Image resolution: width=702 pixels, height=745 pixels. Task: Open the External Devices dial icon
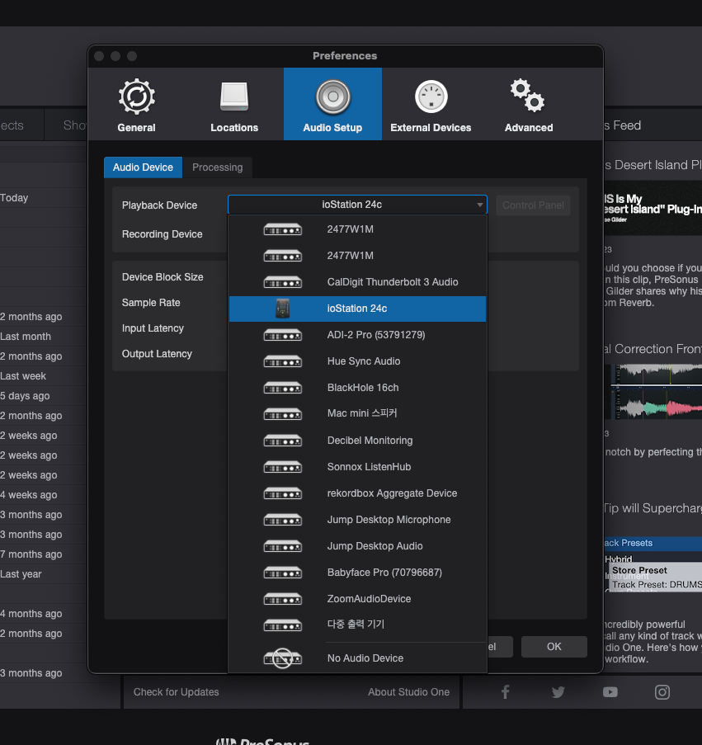coord(431,97)
